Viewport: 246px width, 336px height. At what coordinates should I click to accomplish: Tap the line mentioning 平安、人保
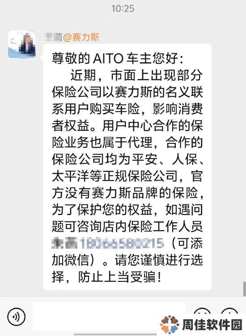[127, 159]
